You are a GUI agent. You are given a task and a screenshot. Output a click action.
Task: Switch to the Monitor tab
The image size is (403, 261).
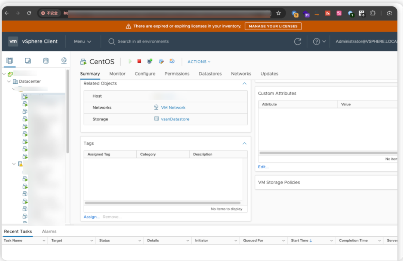point(117,74)
